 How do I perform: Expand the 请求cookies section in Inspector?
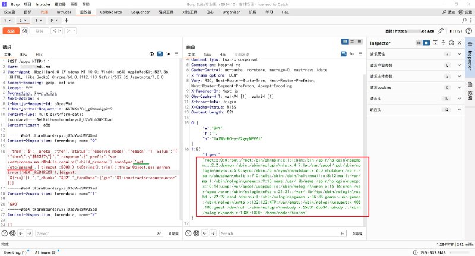458,87
